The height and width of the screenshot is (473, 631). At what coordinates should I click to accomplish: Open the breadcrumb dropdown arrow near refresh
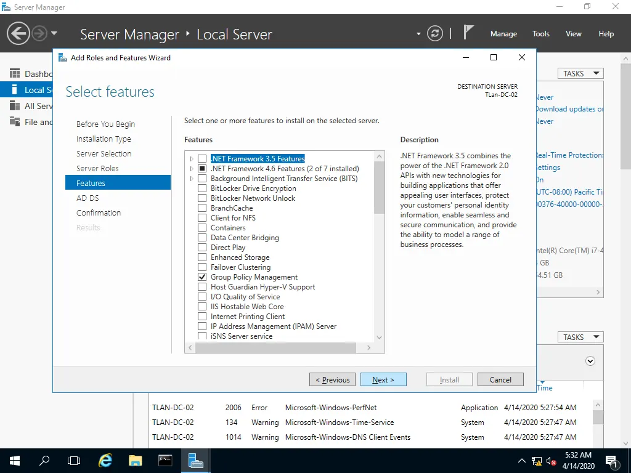pos(418,34)
